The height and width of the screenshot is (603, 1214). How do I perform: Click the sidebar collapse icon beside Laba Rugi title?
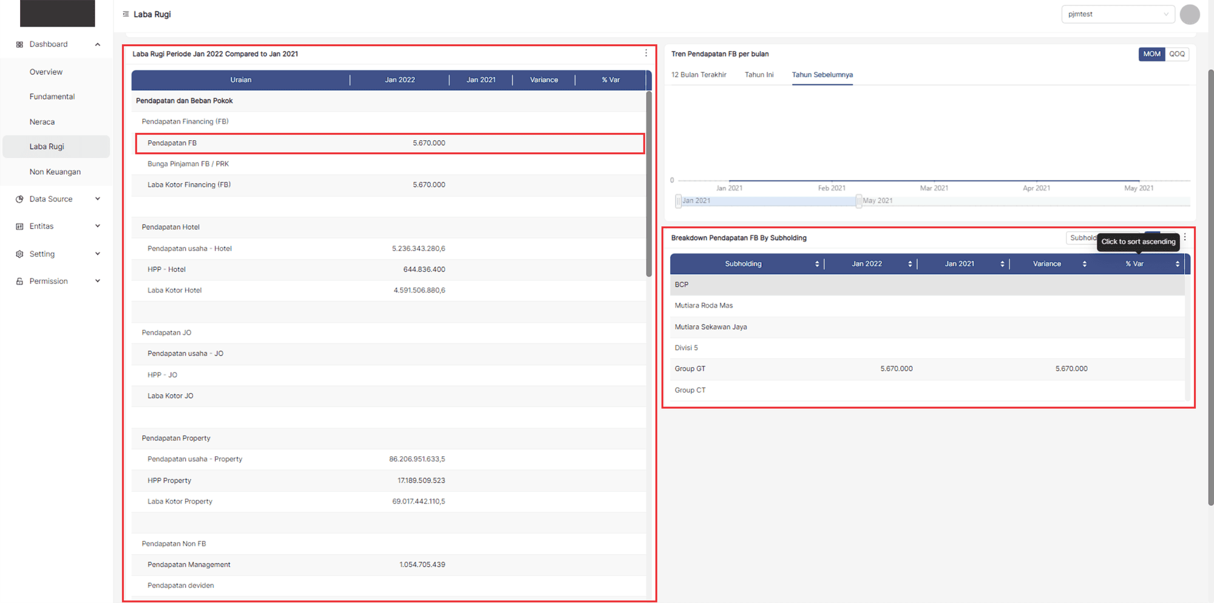point(126,14)
